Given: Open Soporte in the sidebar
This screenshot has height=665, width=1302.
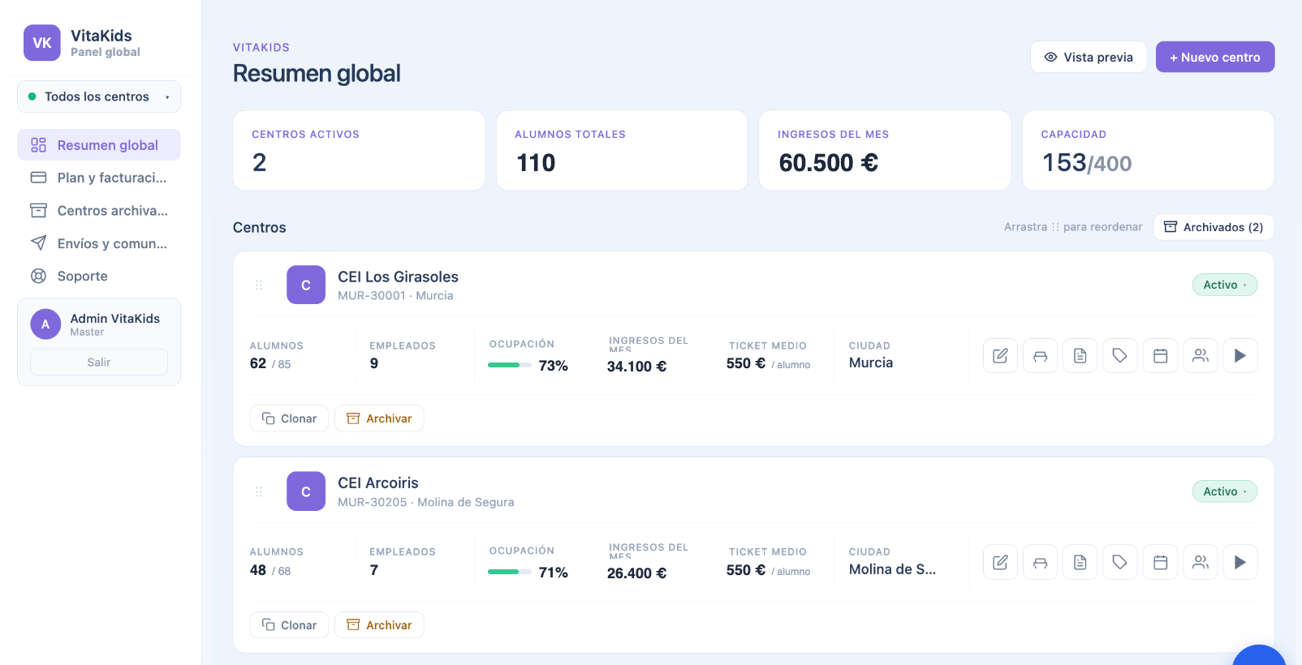Looking at the screenshot, I should coord(99,276).
